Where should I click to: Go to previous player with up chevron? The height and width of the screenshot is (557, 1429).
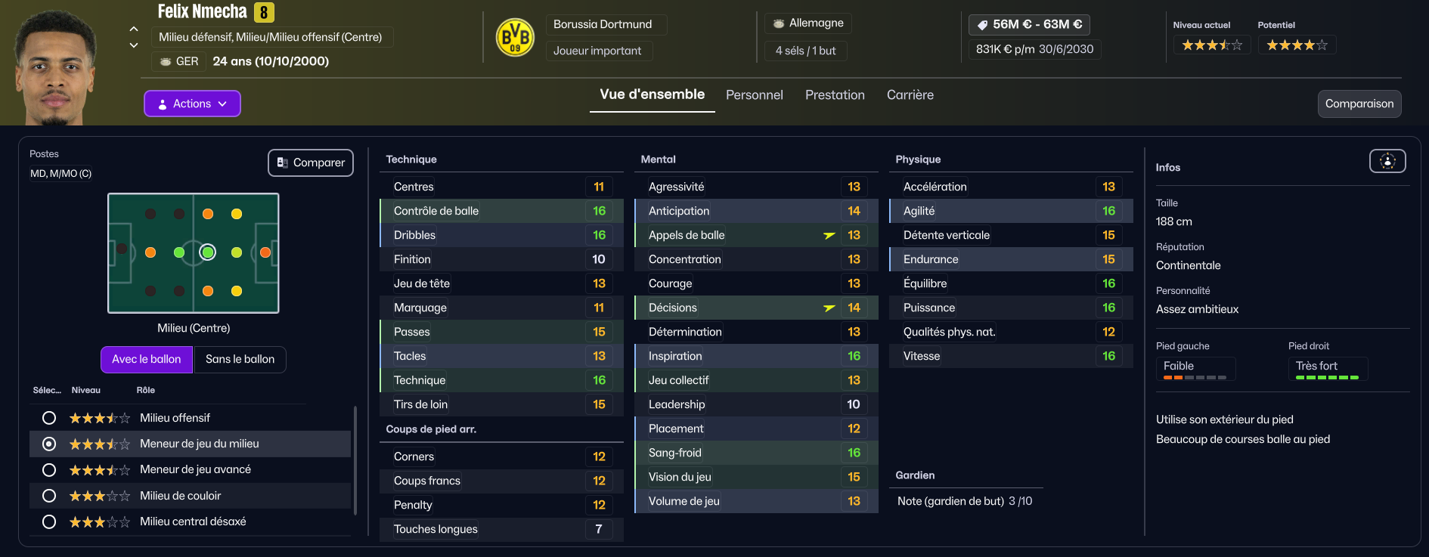point(134,29)
